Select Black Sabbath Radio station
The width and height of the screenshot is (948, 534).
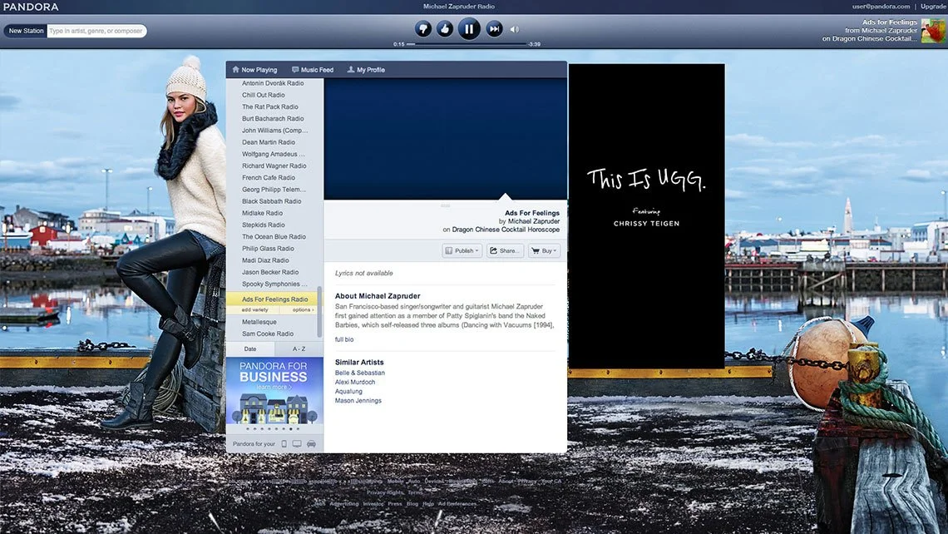coord(273,200)
